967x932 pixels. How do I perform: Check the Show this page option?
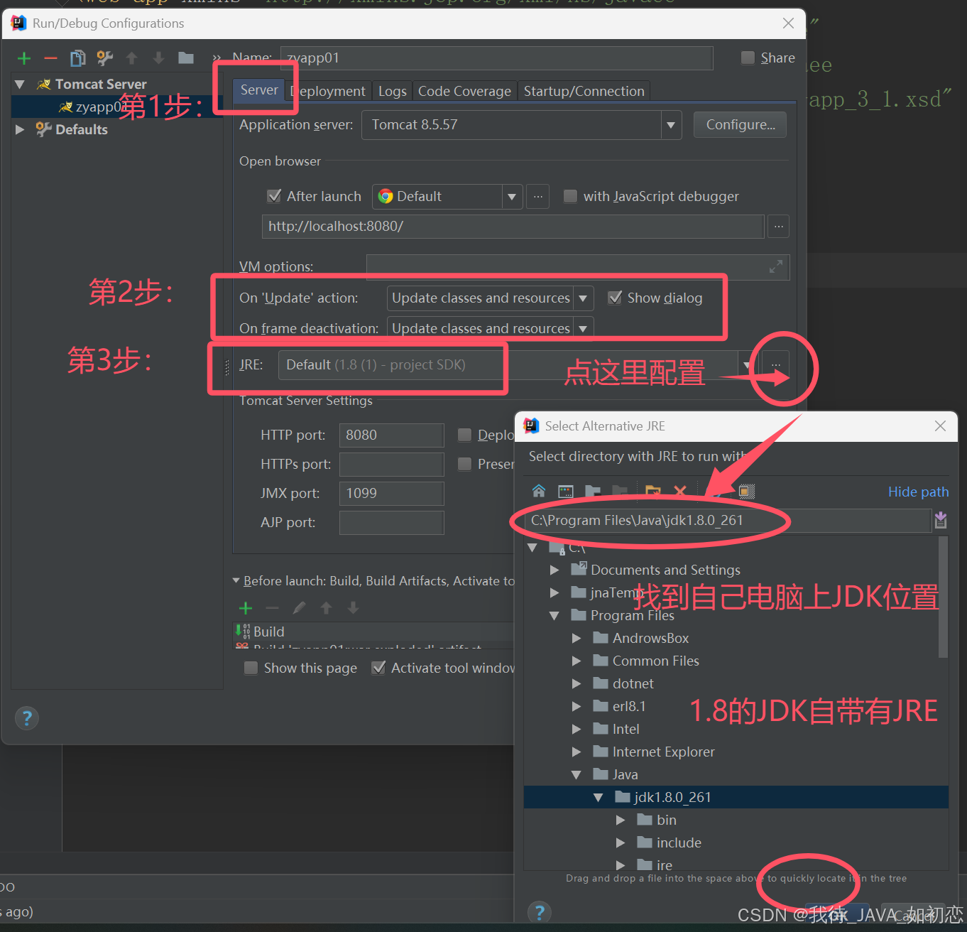(x=251, y=668)
